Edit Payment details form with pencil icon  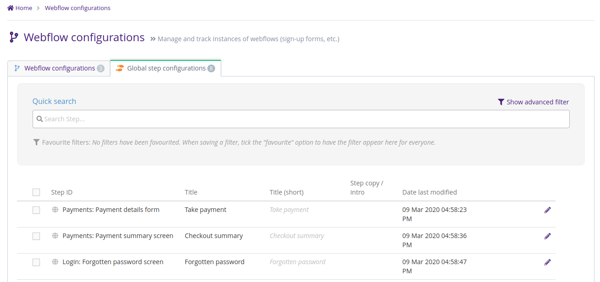(x=547, y=210)
